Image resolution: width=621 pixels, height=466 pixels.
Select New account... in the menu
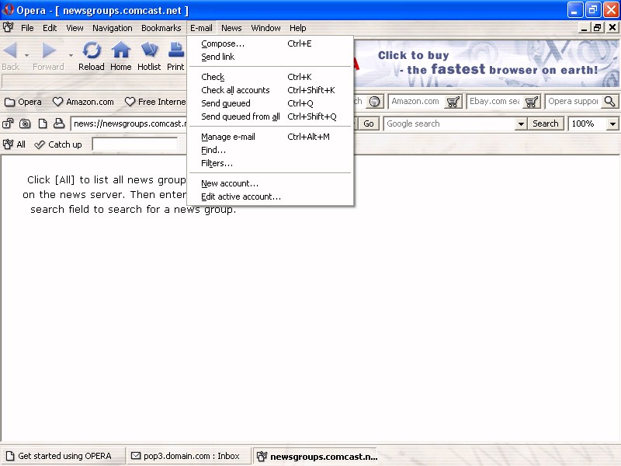(230, 183)
